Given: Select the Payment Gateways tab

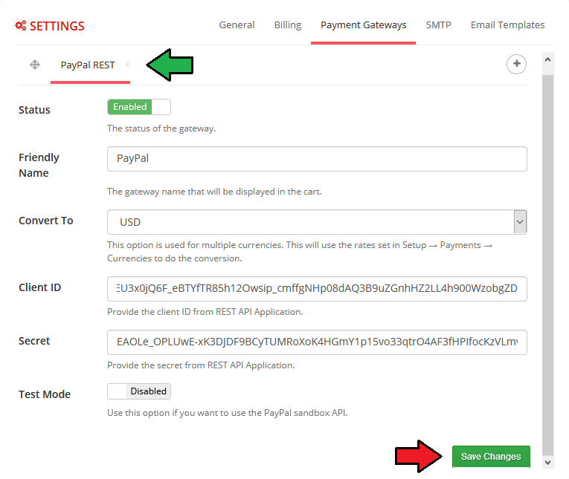Looking at the screenshot, I should [x=363, y=25].
